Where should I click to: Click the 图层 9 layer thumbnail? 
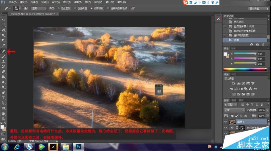click(232, 122)
